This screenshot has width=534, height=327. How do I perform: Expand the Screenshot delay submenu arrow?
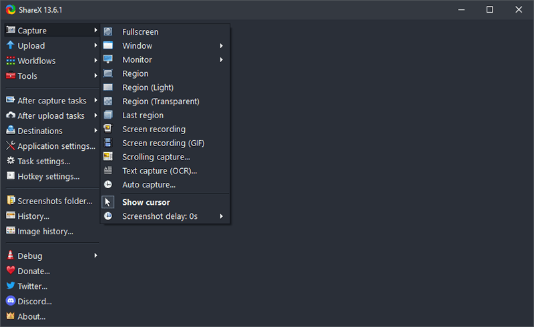coord(221,216)
